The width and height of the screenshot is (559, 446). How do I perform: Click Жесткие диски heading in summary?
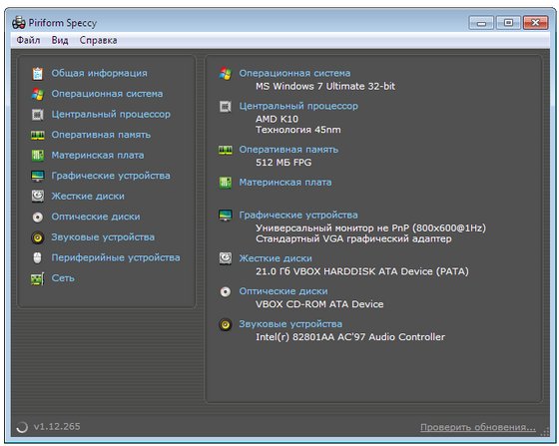click(276, 258)
